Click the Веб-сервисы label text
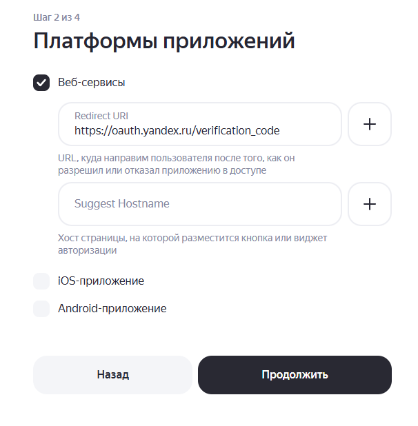This screenshot has height=426, width=418. click(91, 83)
